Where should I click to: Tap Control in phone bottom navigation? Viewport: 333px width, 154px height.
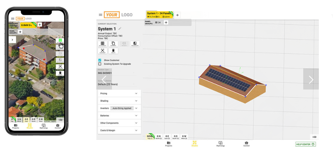coord(58,126)
